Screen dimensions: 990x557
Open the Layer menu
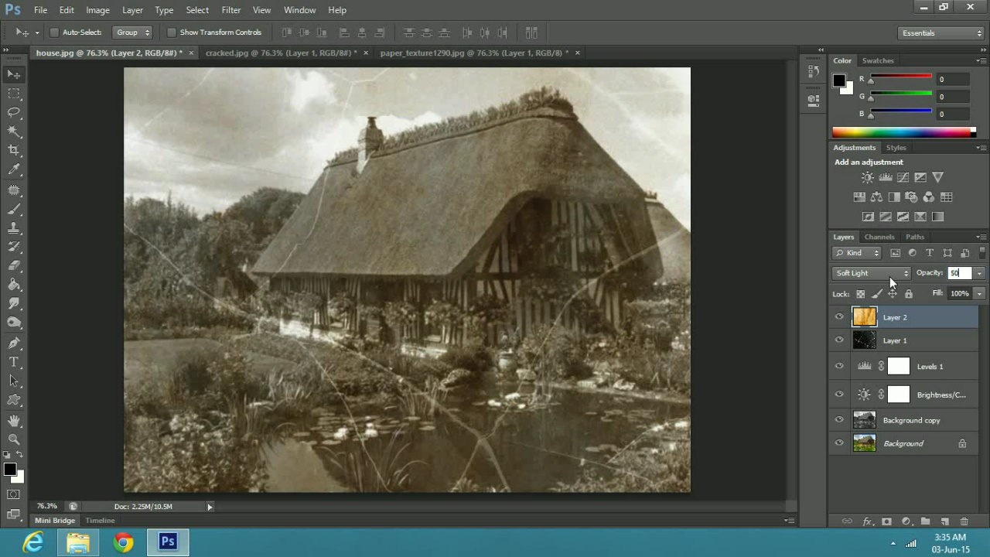point(132,10)
